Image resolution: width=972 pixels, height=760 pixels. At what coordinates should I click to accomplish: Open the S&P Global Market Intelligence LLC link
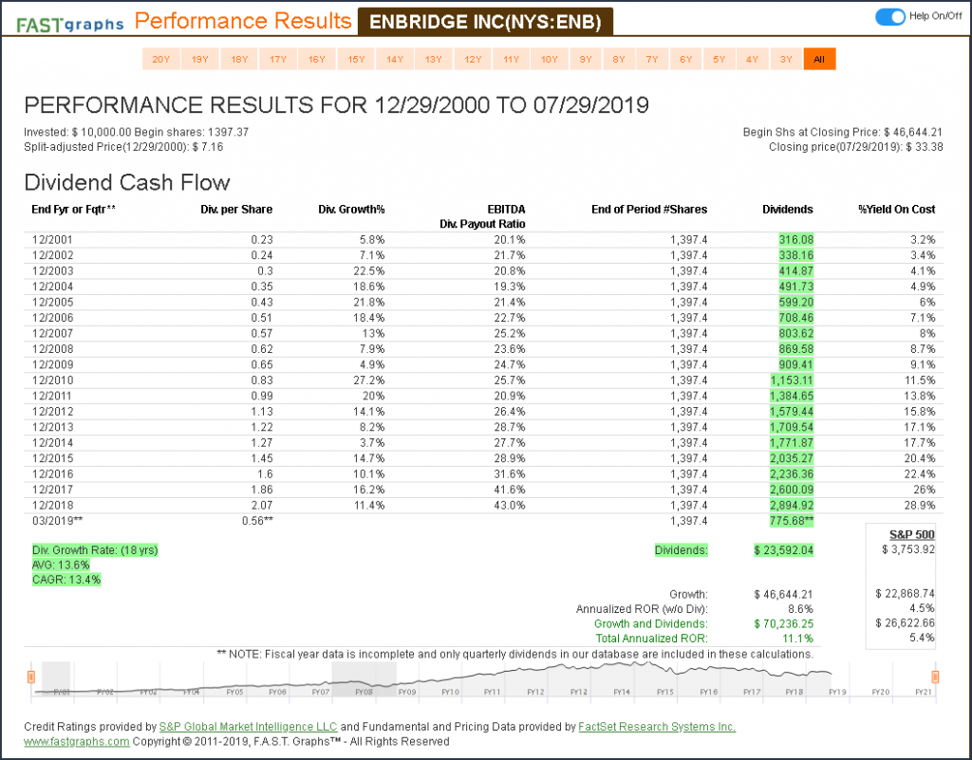(x=248, y=727)
